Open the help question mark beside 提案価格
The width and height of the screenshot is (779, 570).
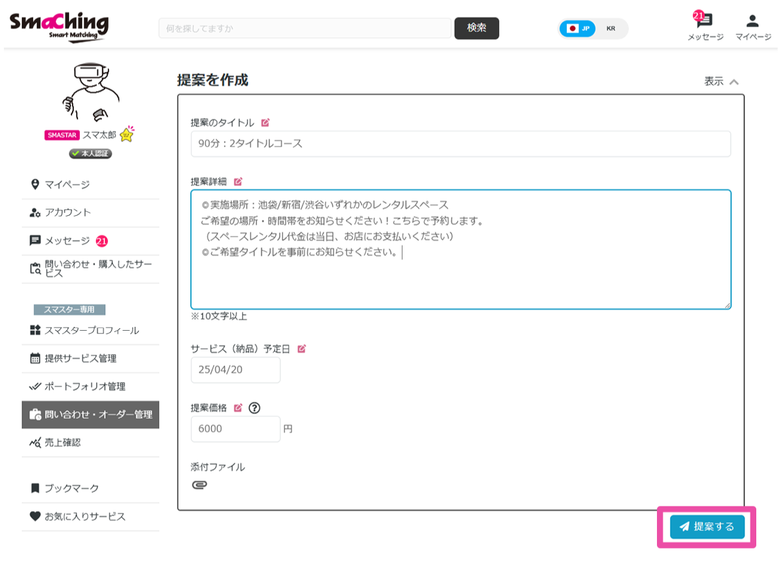pyautogui.click(x=253, y=407)
